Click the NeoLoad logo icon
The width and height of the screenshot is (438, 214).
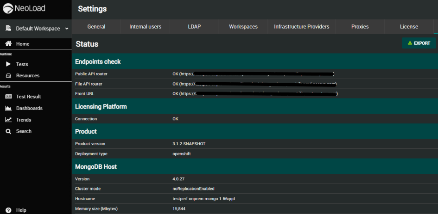[x=8, y=9]
